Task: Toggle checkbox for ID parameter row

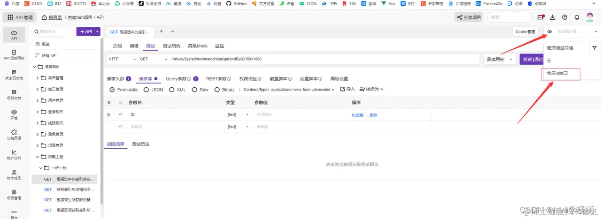Action: coord(121,114)
